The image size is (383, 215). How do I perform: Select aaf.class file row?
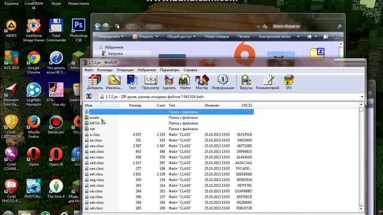[x=169, y=174]
